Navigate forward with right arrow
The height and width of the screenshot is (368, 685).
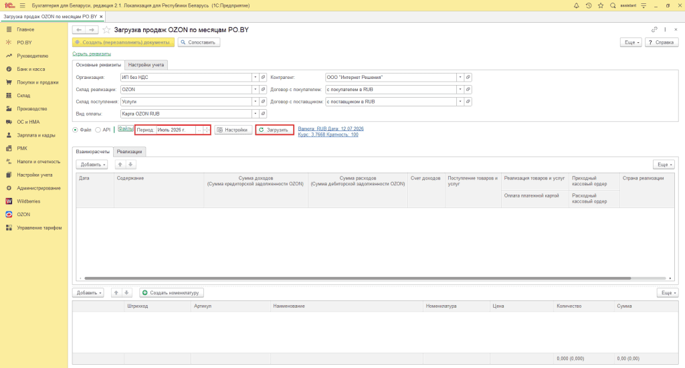click(x=91, y=29)
